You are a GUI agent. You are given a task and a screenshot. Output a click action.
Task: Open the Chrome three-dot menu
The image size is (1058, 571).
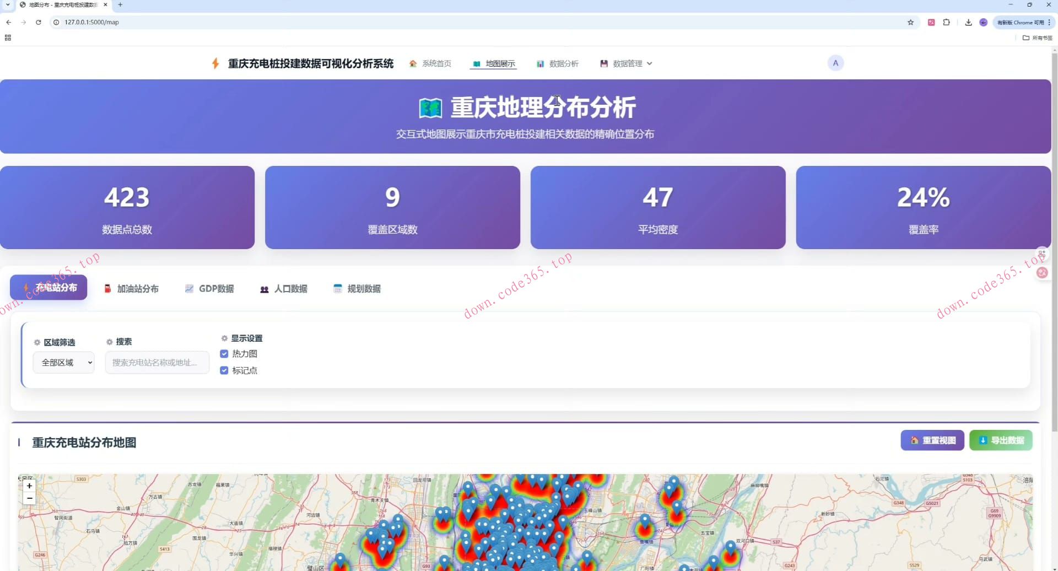(1049, 22)
